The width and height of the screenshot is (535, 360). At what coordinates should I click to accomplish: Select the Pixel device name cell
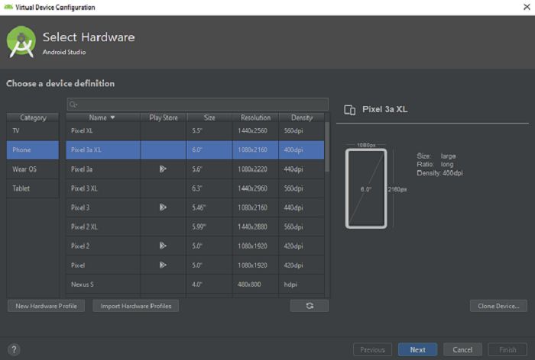103,265
